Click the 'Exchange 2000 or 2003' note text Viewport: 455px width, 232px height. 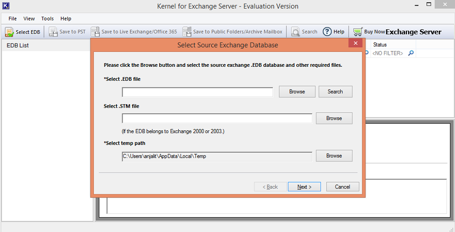tap(173, 131)
